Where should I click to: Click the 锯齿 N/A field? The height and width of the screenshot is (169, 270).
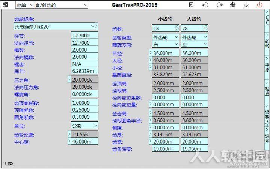click(84, 64)
